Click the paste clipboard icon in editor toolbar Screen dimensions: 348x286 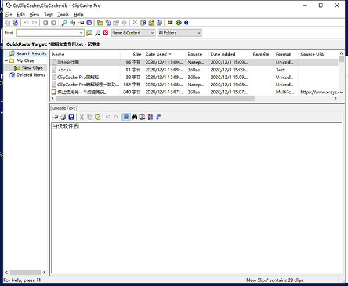[x=97, y=117]
